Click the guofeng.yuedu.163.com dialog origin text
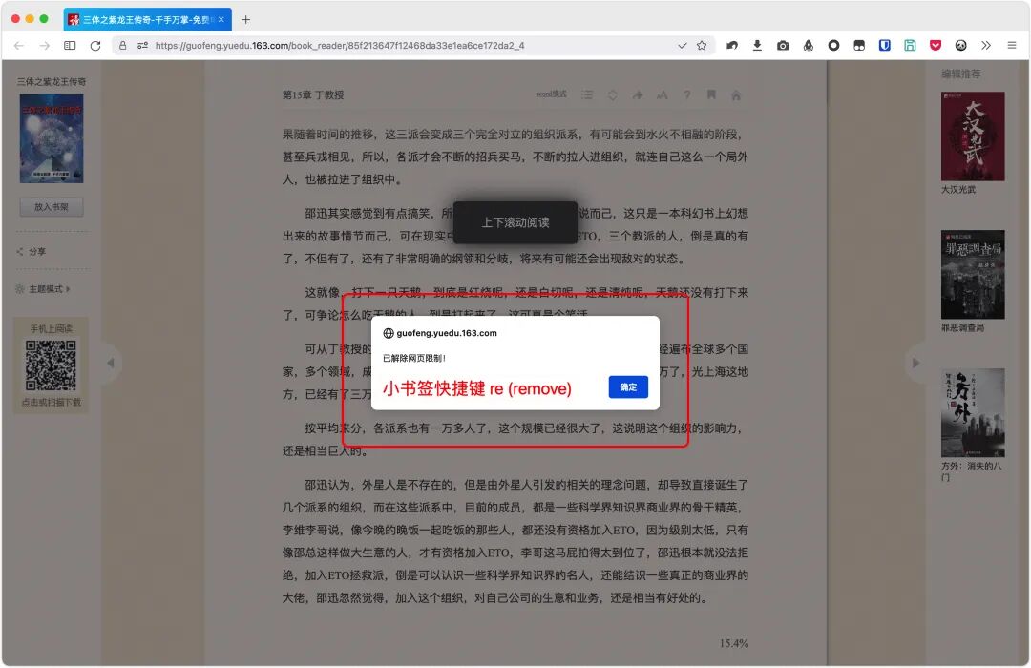This screenshot has width=1031, height=668. coord(447,333)
